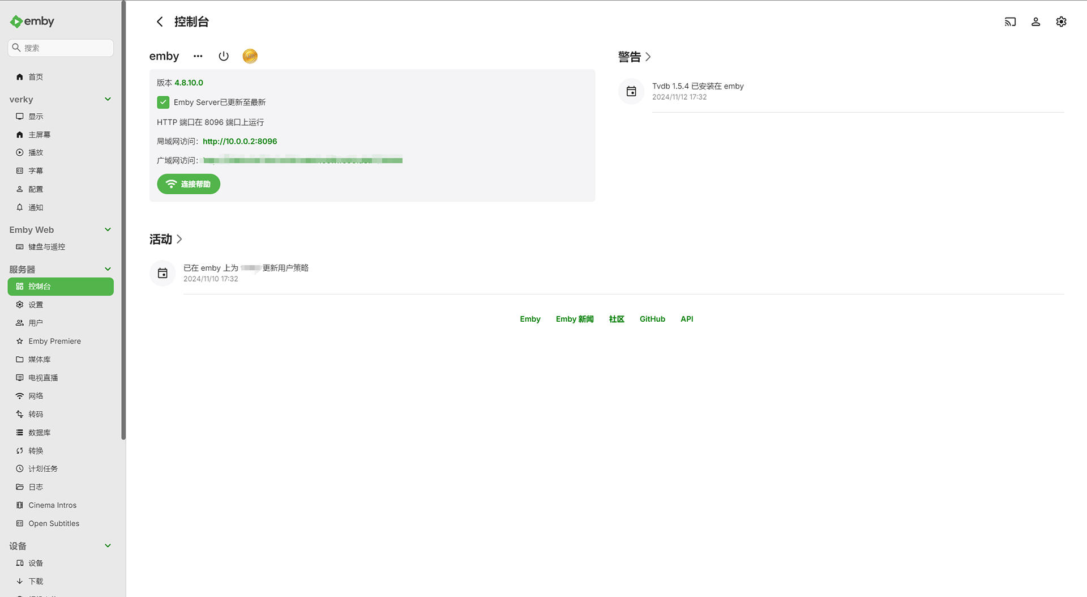The width and height of the screenshot is (1087, 597).
Task: Open 播放 playback settings
Action: click(61, 152)
